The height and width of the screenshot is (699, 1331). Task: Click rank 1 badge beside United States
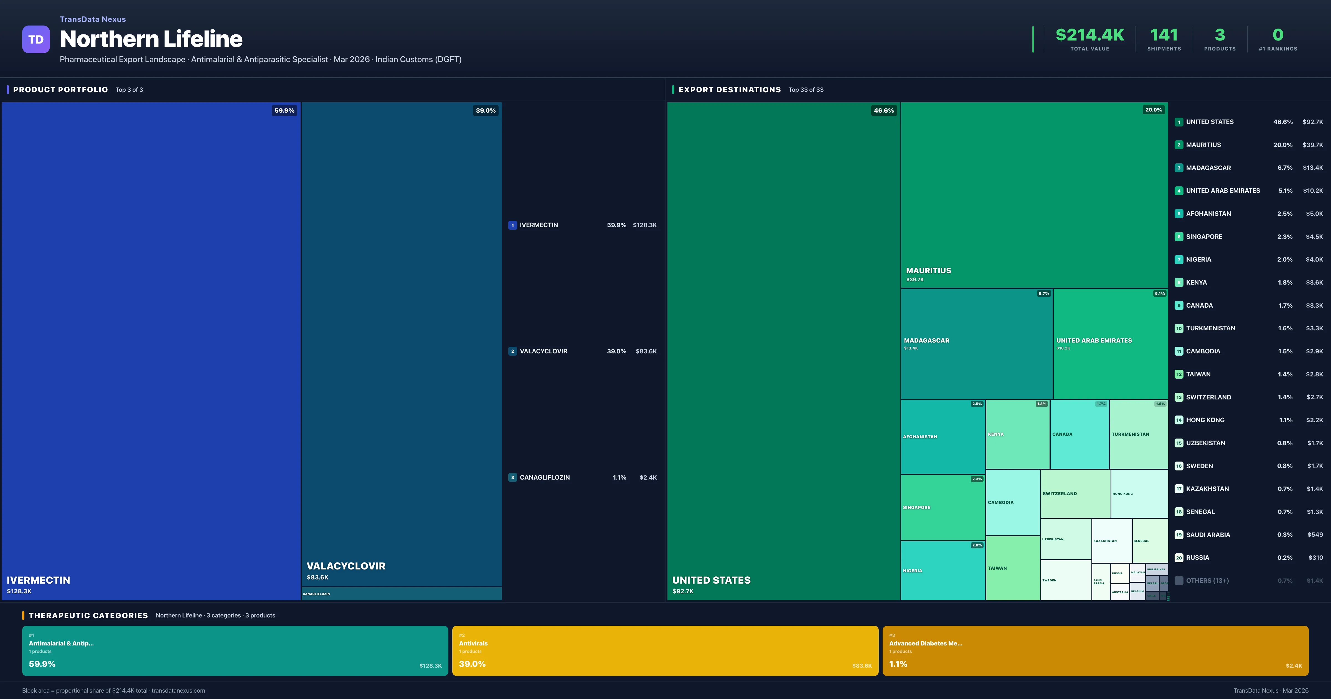click(1178, 122)
